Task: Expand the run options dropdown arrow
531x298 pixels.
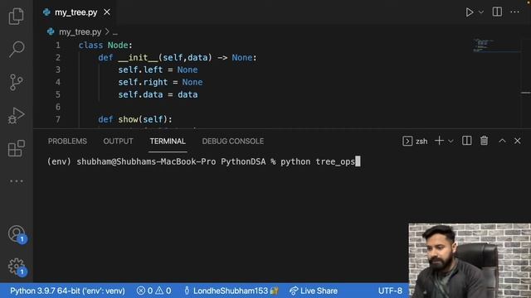Action: (x=481, y=12)
